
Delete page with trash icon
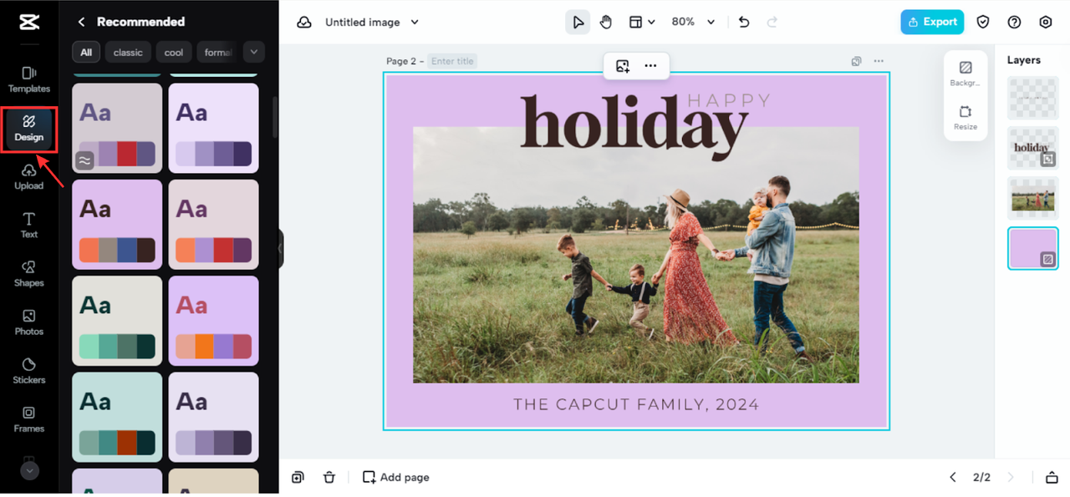[x=329, y=477]
